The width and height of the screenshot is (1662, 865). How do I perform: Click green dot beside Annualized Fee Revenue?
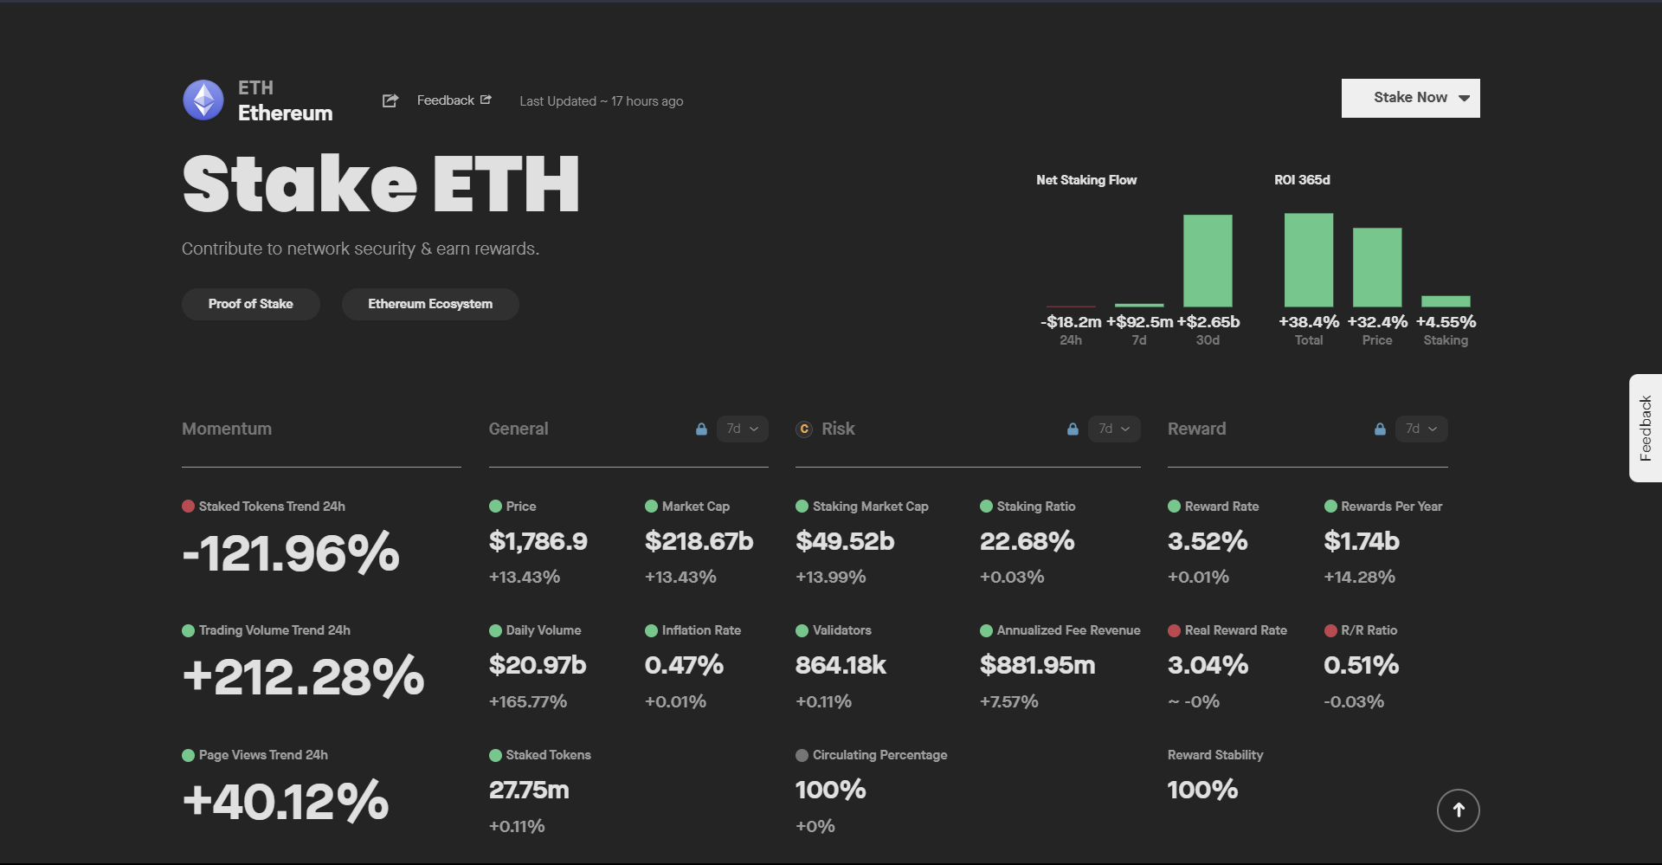pos(986,630)
